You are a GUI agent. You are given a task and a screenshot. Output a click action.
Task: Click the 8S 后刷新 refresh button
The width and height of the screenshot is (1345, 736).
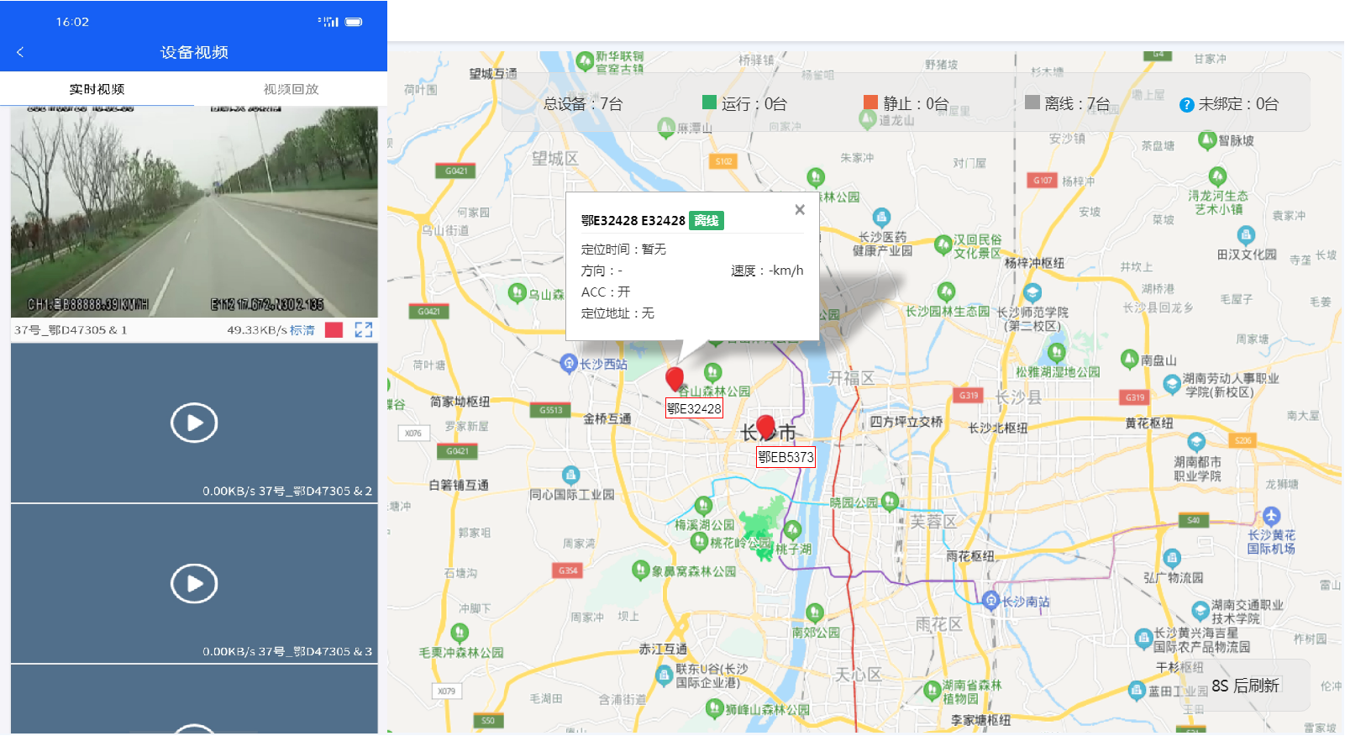pos(1245,686)
